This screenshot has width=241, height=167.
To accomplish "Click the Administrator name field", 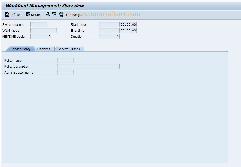I will coord(65,72).
